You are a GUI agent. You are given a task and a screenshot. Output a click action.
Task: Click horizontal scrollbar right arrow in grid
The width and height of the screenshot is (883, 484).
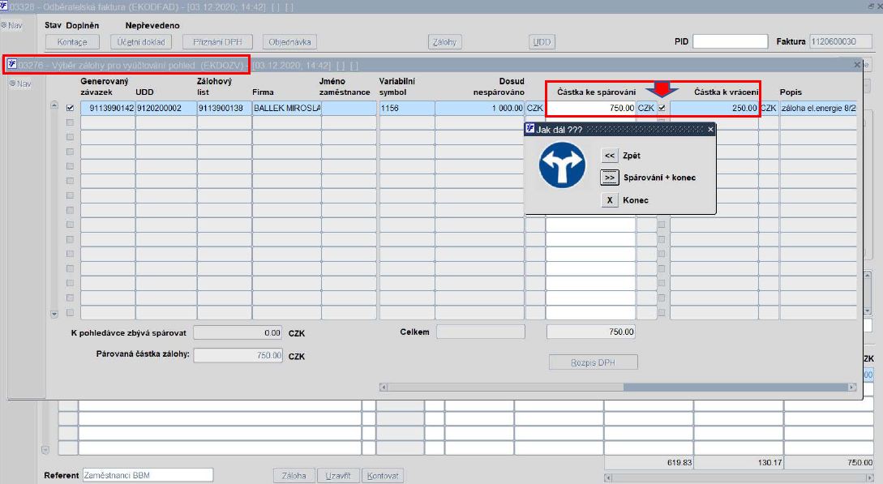click(x=852, y=388)
